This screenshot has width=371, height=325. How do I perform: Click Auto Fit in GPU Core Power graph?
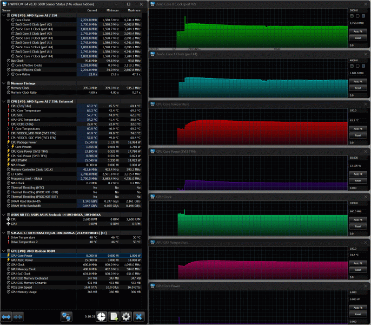358,308
